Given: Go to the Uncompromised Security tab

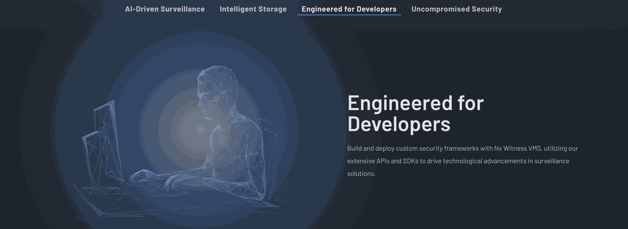Looking at the screenshot, I should click(456, 9).
